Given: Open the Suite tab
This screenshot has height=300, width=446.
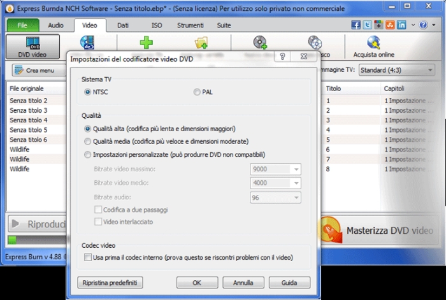Looking at the screenshot, I should click(224, 25).
